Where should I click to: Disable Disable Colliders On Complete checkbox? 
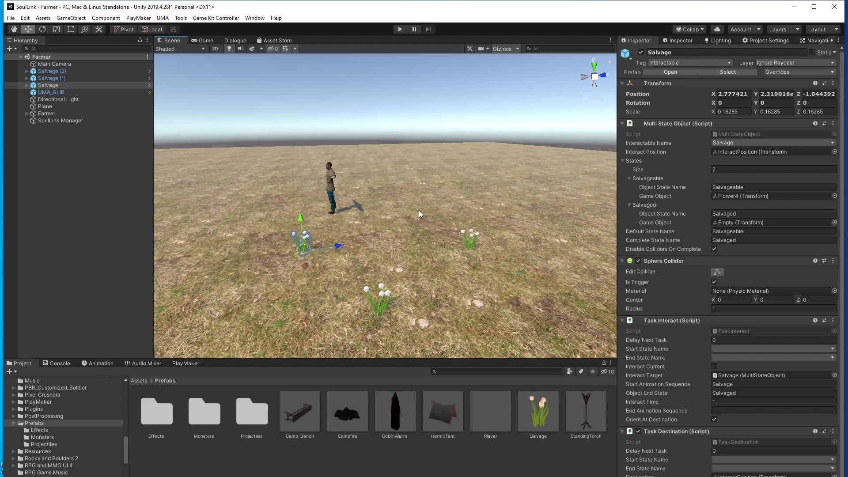[x=714, y=249]
